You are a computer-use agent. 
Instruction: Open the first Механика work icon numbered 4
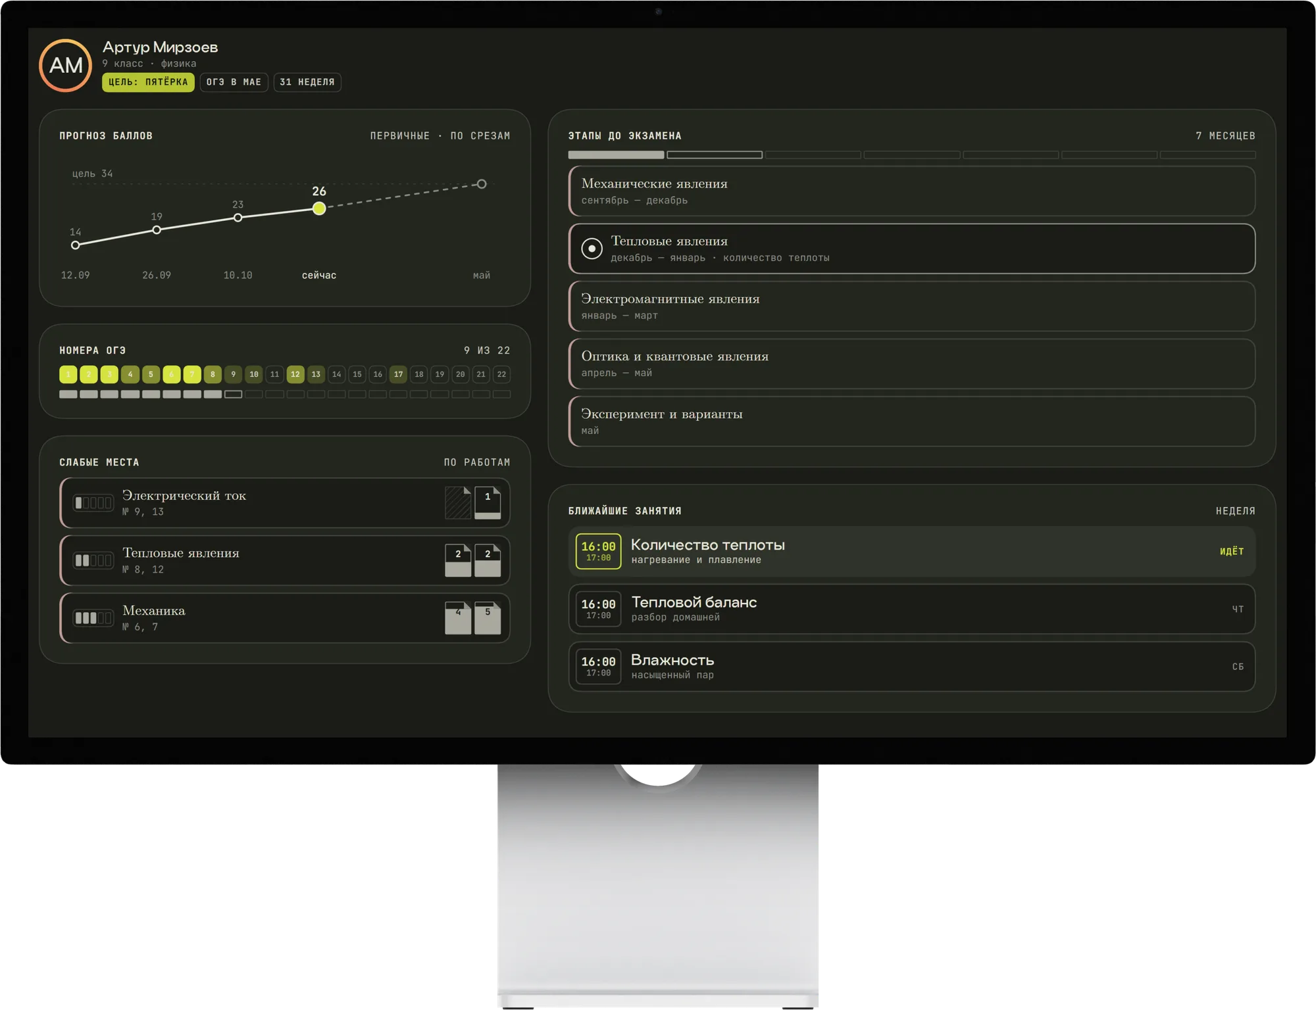[458, 618]
